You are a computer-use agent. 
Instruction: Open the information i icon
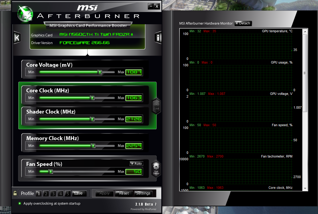tap(158, 38)
